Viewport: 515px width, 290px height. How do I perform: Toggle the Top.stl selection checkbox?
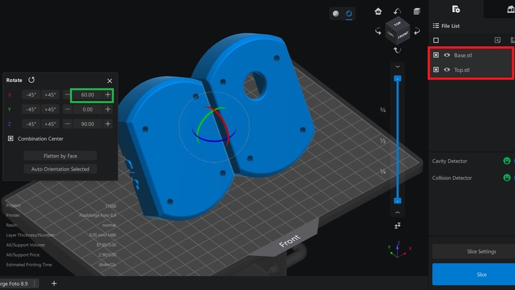[436, 70]
